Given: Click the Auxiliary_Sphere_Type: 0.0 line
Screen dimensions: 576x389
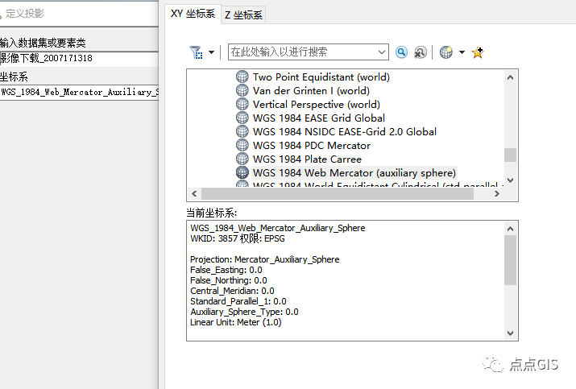Looking at the screenshot, I should (244, 312).
